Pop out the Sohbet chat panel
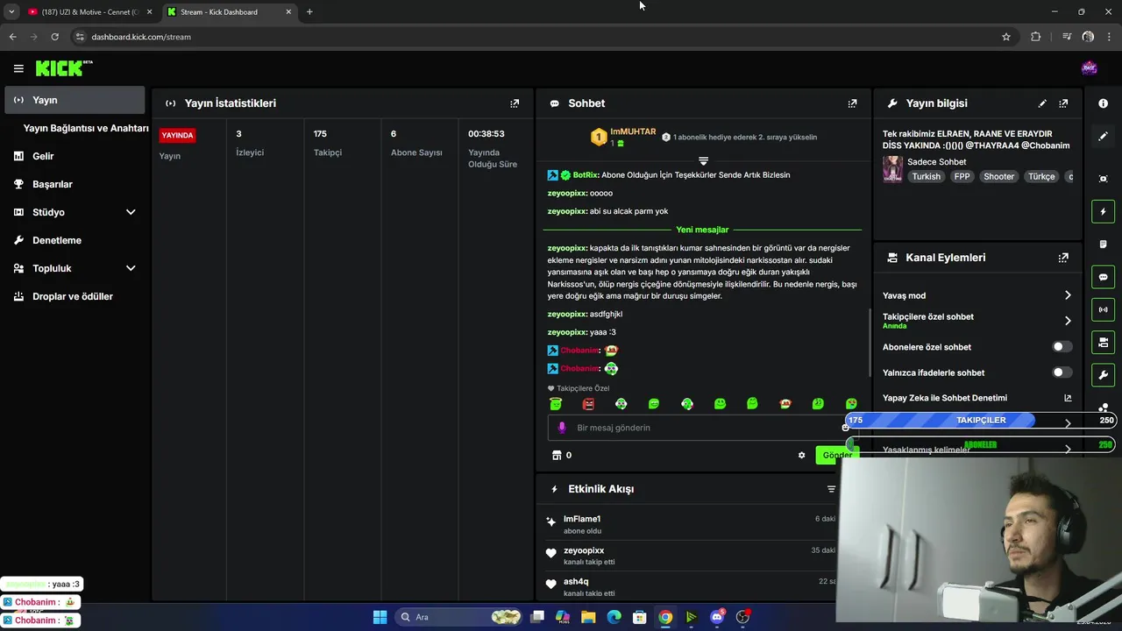 click(x=852, y=103)
